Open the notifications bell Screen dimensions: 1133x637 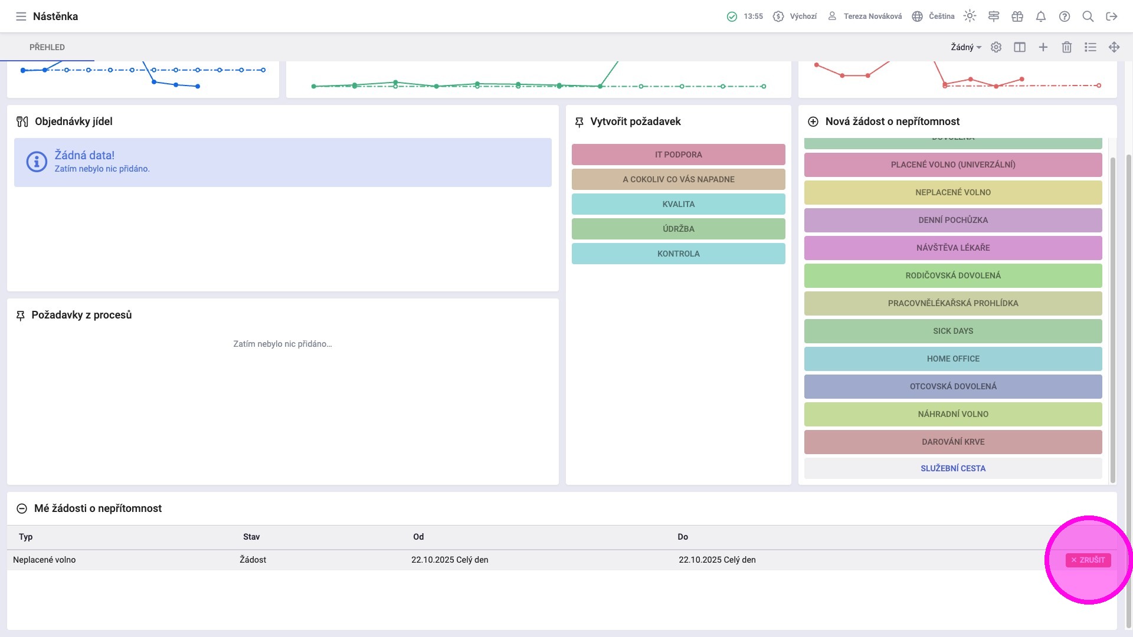click(x=1041, y=17)
